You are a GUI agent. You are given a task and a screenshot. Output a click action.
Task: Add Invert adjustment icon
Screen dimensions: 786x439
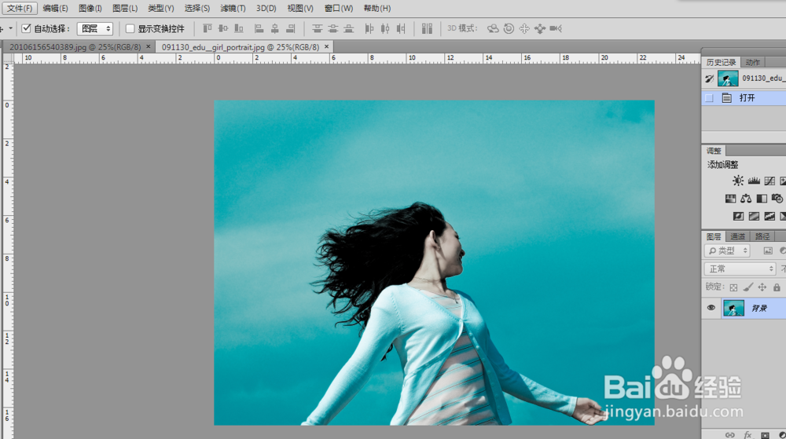point(738,216)
